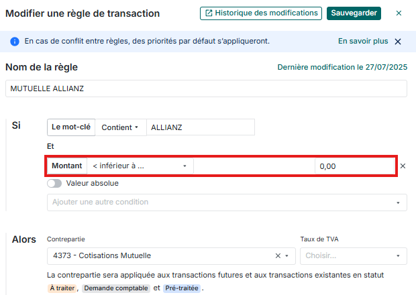Viewport: 416px width, 295px height.
Task: Remove the Montant condition row
Action: click(x=403, y=166)
